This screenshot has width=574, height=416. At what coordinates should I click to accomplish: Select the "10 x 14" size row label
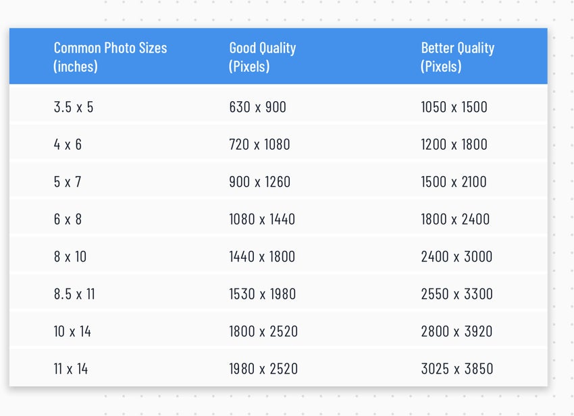point(72,332)
